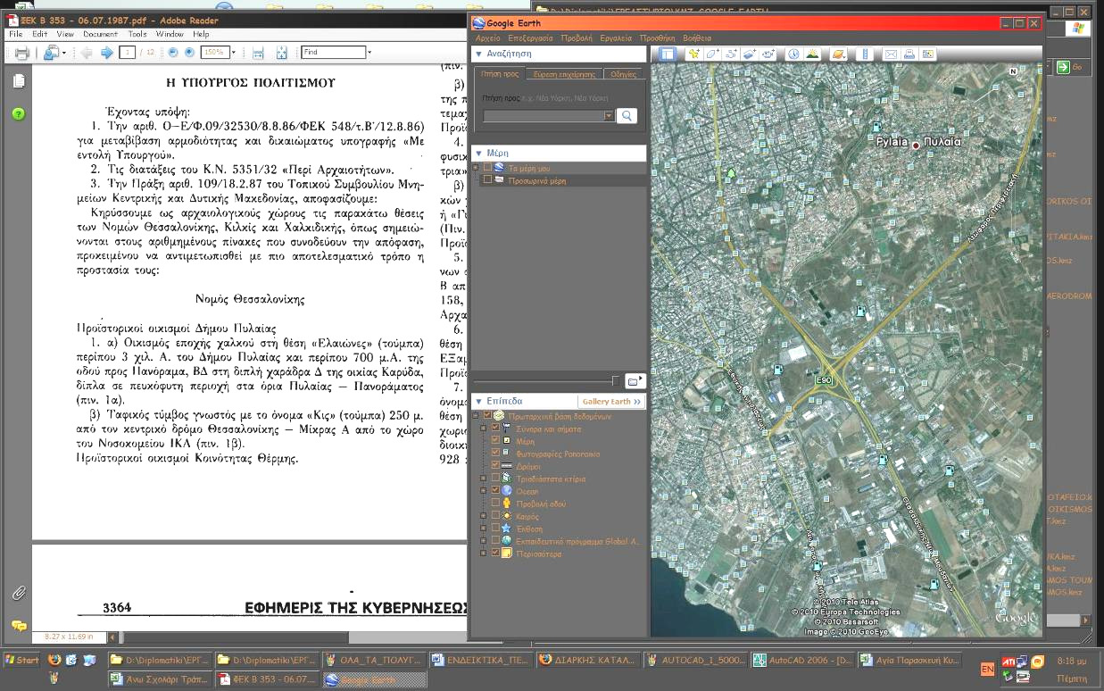Screen dimensions: 1104x691
Task: Open the Αρχείο menu in Google Earth
Action: click(488, 38)
